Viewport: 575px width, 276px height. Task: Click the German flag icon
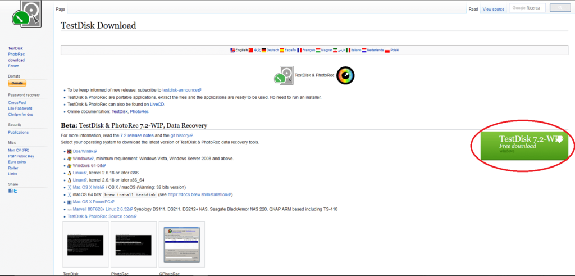point(263,50)
